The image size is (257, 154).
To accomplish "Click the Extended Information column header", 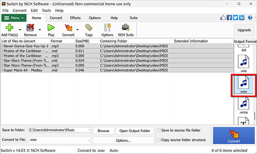I will [191, 41].
